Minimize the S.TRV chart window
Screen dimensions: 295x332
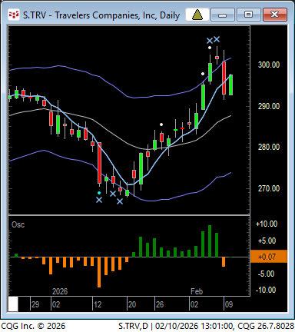click(223, 15)
